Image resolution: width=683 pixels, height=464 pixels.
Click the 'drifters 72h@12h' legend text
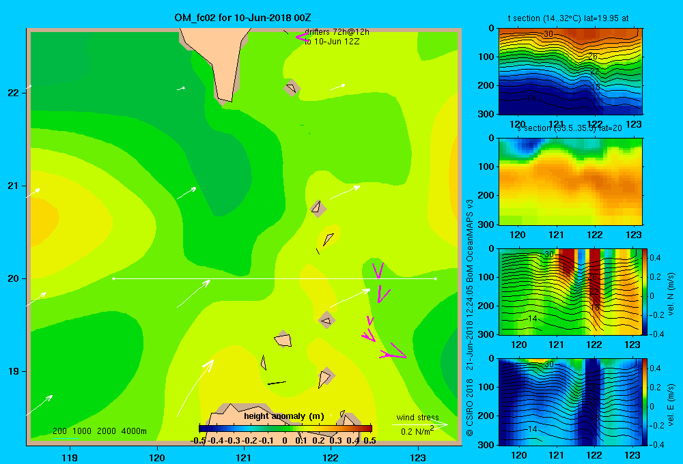[337, 32]
